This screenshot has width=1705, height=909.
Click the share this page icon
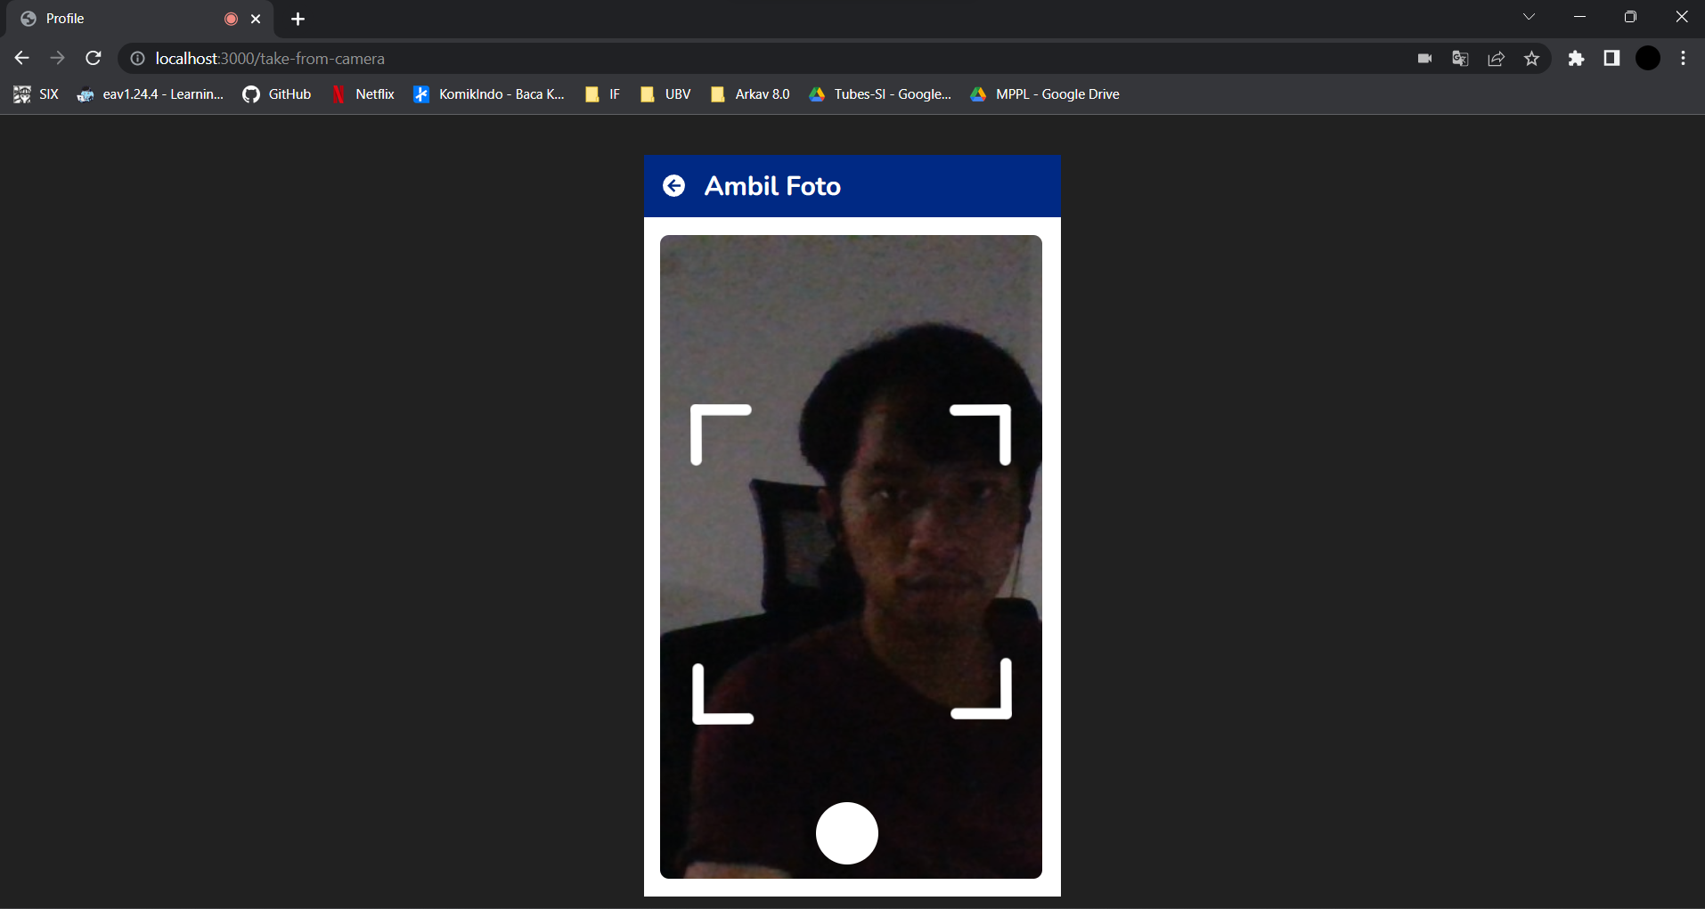point(1497,58)
